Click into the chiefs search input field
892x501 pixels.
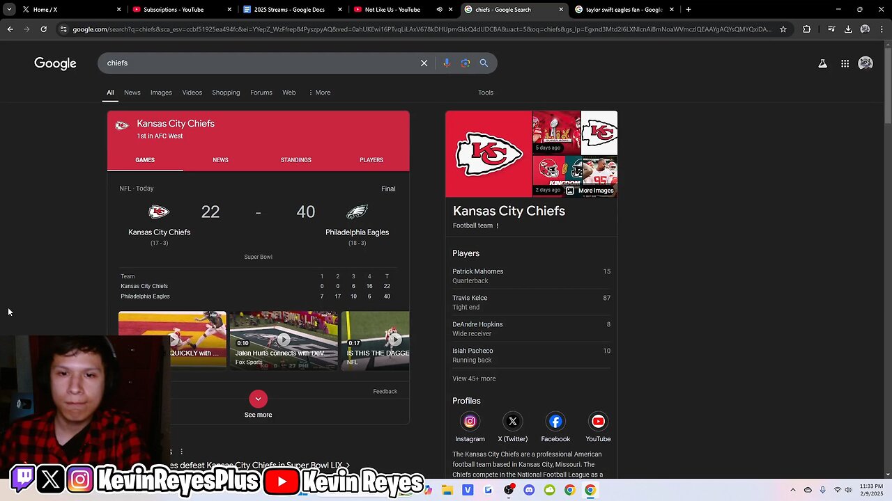258,63
